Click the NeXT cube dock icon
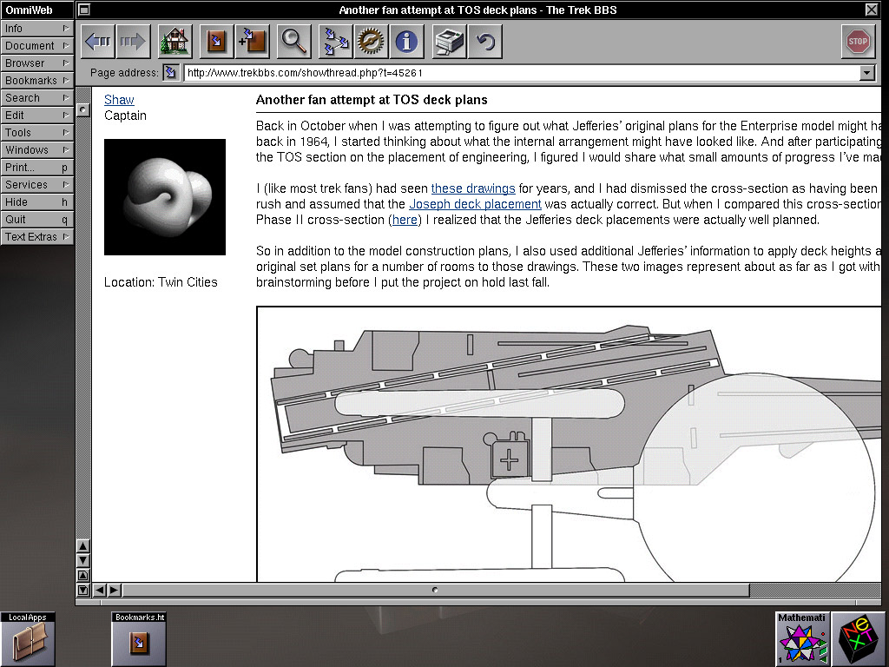 859,638
